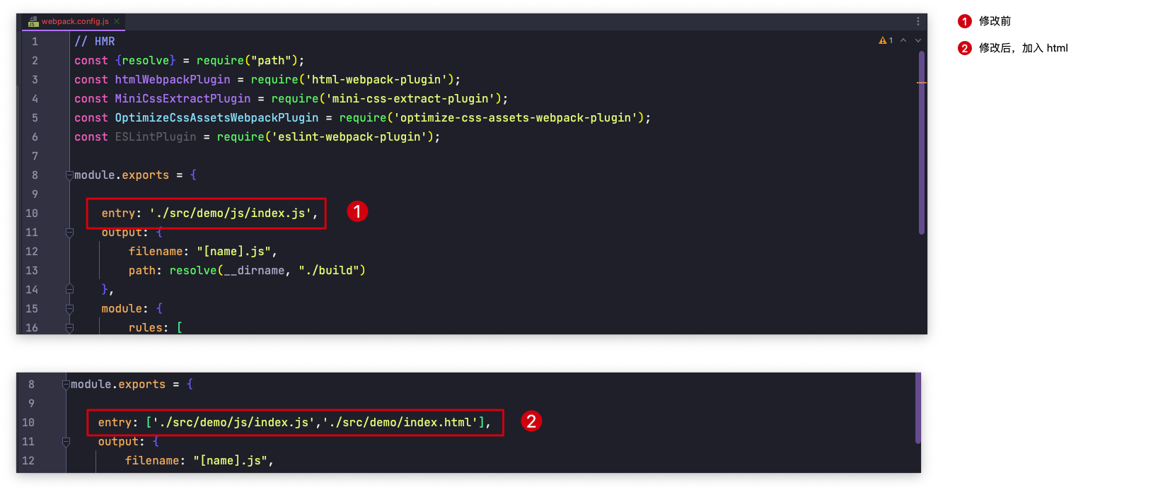Collapse the rules array on line 16
Image resolution: width=1170 pixels, height=492 pixels.
coord(69,328)
